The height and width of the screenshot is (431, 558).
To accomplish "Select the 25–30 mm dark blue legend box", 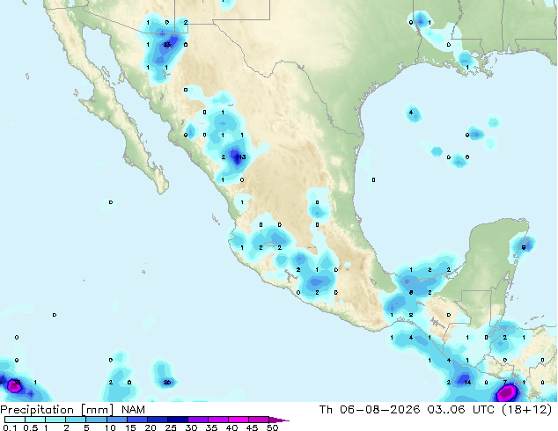I will click(177, 420).
